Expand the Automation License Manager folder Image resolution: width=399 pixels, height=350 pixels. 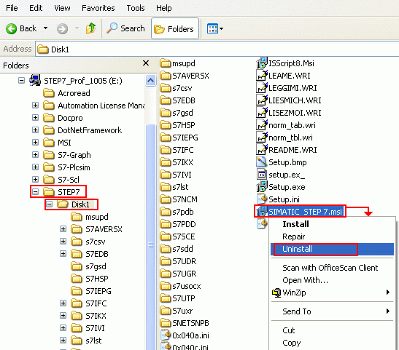pos(35,105)
